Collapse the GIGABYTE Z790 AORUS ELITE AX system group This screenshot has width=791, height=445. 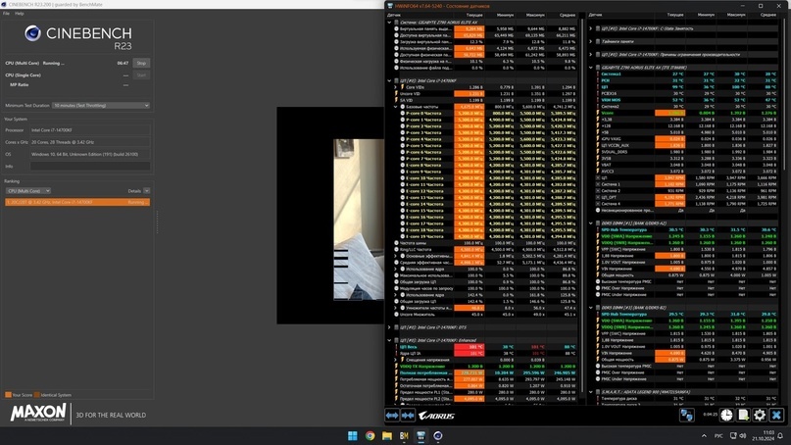click(x=389, y=23)
